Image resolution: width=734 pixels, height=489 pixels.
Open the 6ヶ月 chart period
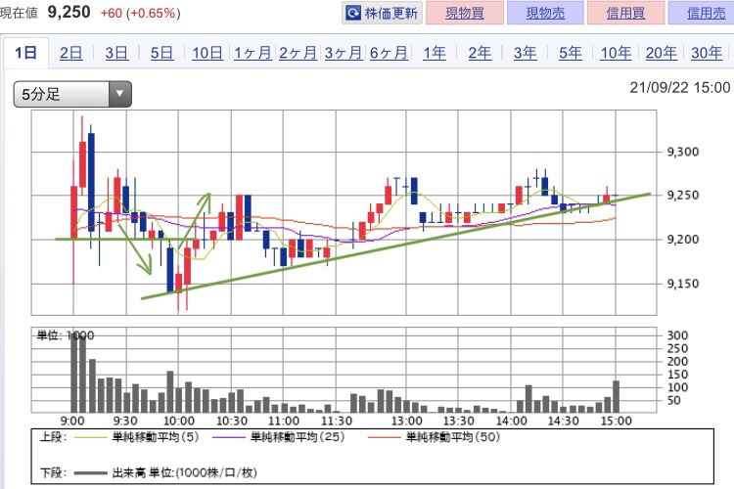pos(389,53)
